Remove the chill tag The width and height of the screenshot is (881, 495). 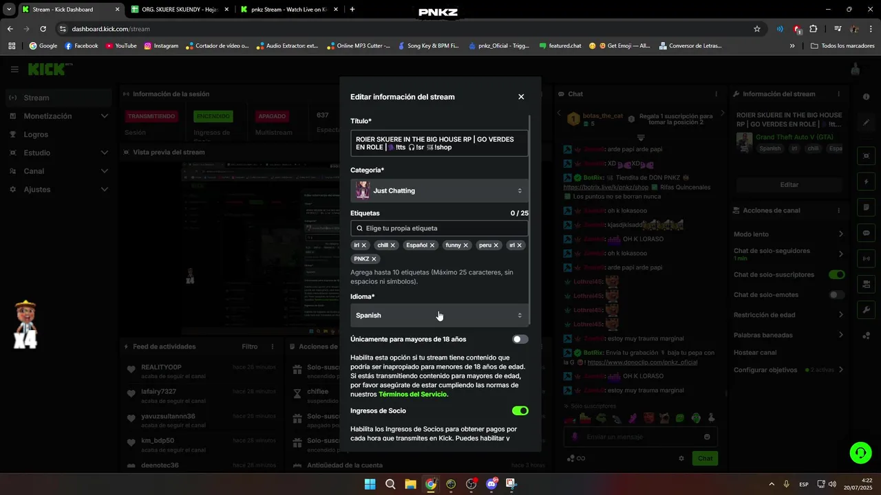393,245
